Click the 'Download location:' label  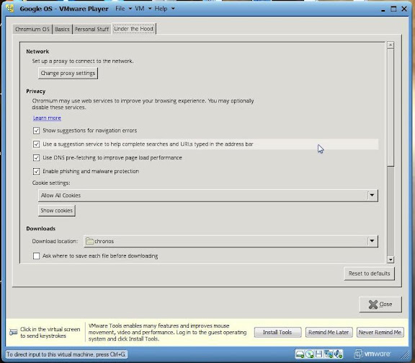pos(55,241)
